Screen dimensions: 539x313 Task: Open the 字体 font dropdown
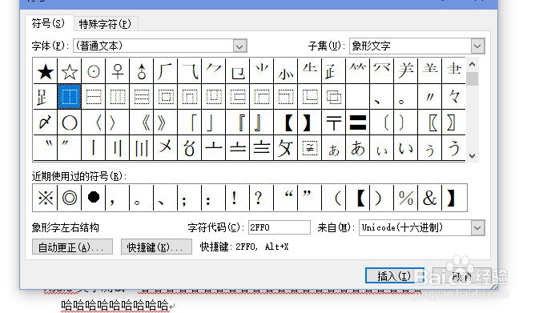pyautogui.click(x=239, y=46)
